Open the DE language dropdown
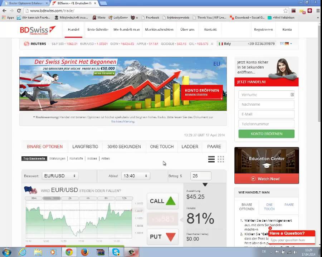This screenshot has width=322, height=257. tap(286, 44)
